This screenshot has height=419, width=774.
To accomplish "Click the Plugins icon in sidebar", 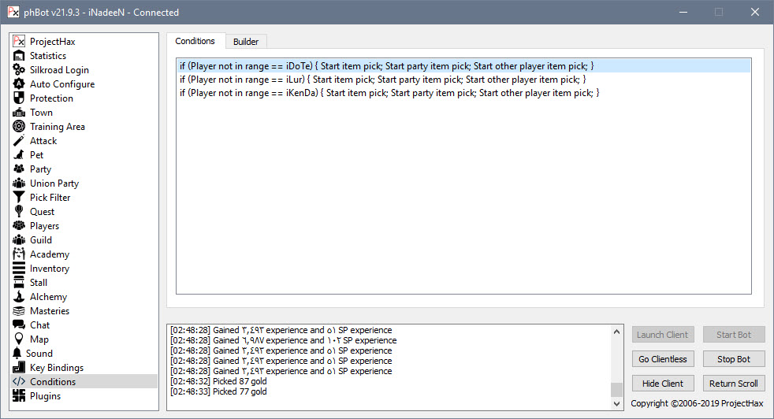I will tap(19, 396).
